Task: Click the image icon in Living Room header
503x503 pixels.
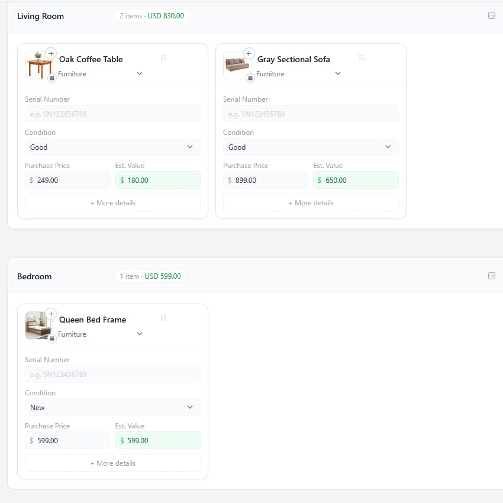Action: (x=491, y=15)
